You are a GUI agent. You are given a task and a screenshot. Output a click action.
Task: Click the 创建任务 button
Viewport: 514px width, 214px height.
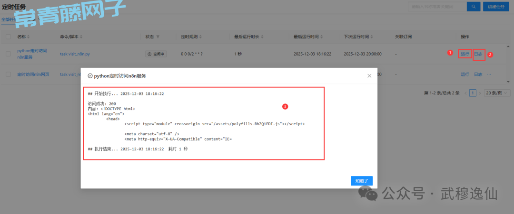tap(496, 6)
